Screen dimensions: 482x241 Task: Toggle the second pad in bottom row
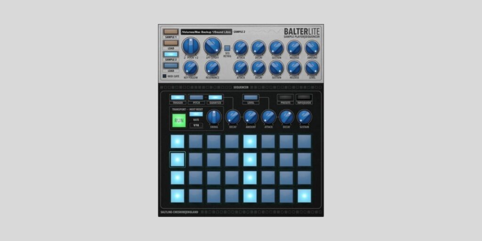195,196
